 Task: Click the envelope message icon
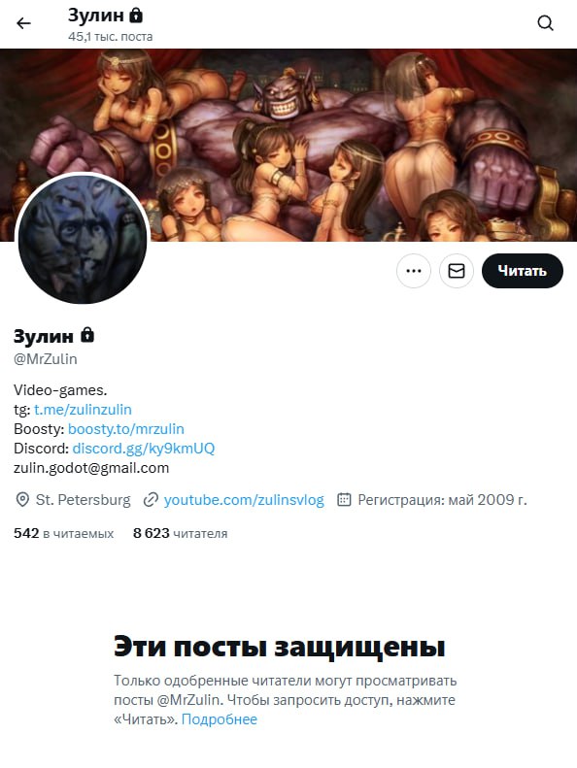click(x=457, y=271)
